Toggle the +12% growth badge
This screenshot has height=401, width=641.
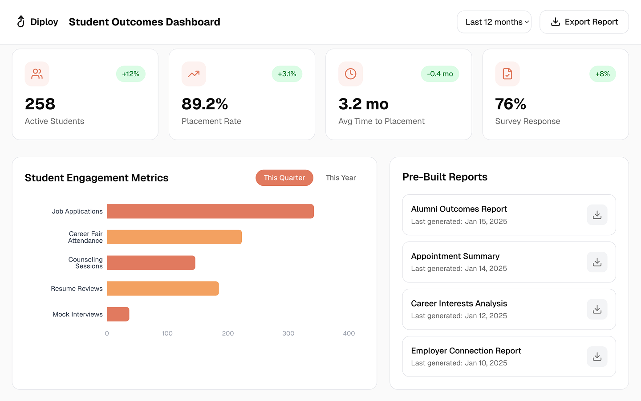130,74
